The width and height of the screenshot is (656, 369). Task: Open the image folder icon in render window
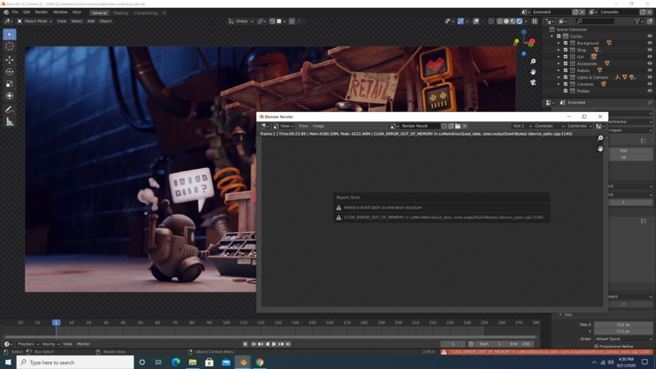tap(458, 126)
